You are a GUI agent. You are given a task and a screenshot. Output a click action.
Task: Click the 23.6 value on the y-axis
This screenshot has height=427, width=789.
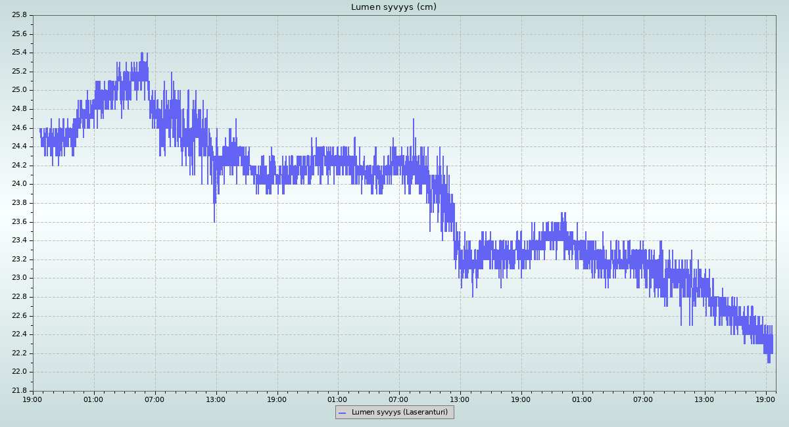(19, 222)
